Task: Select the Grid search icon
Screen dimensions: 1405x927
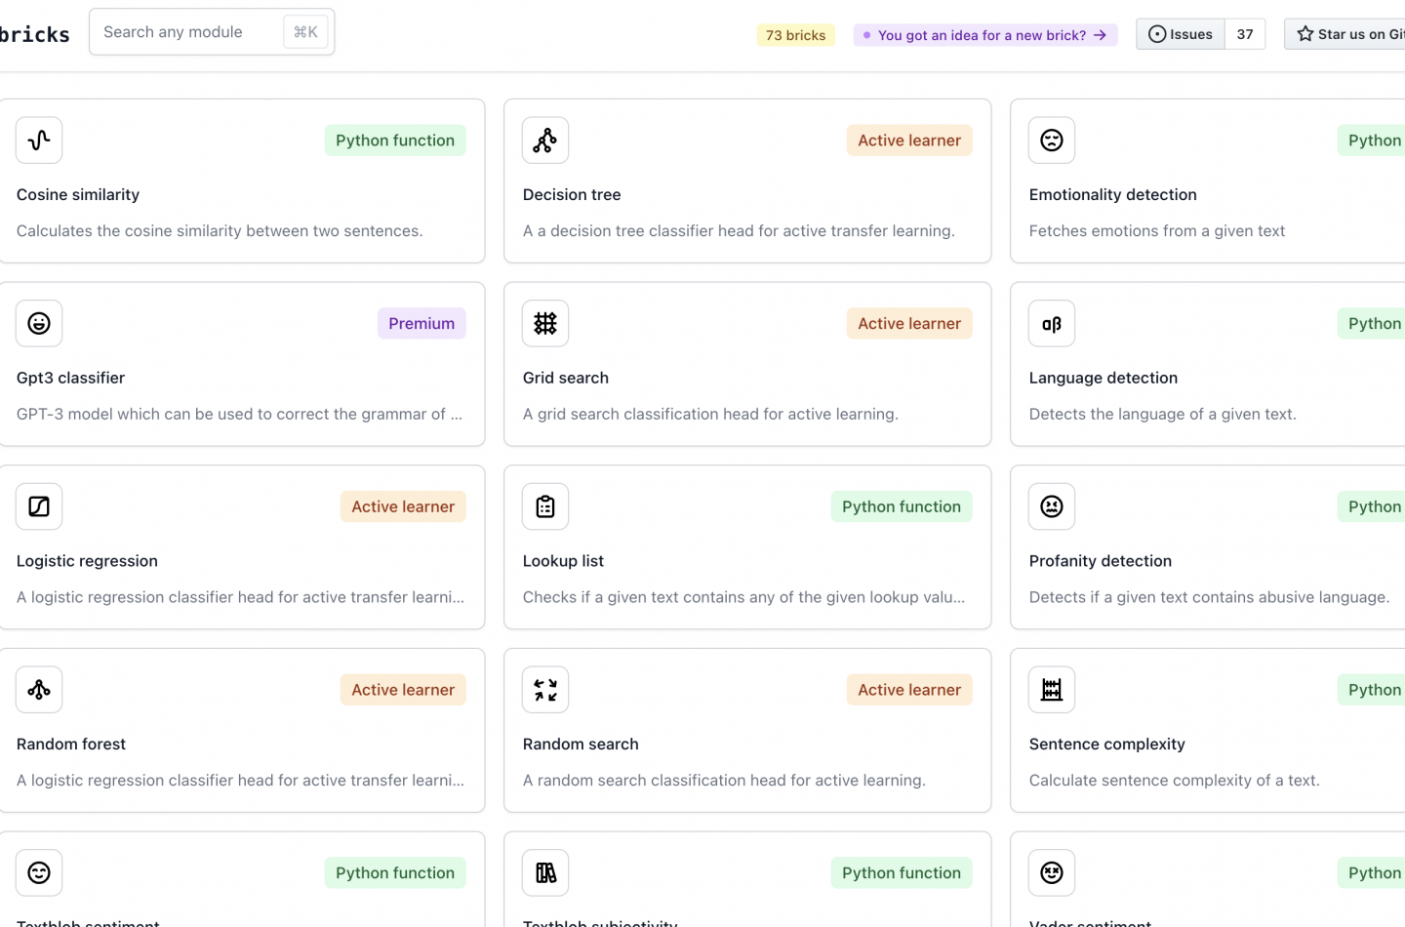Action: [544, 323]
